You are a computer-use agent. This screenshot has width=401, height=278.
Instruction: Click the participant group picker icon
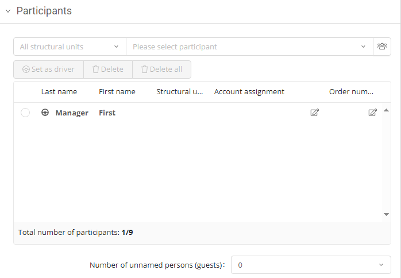(381, 47)
